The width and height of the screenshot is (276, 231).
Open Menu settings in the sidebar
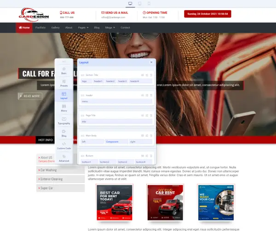[x=64, y=108]
